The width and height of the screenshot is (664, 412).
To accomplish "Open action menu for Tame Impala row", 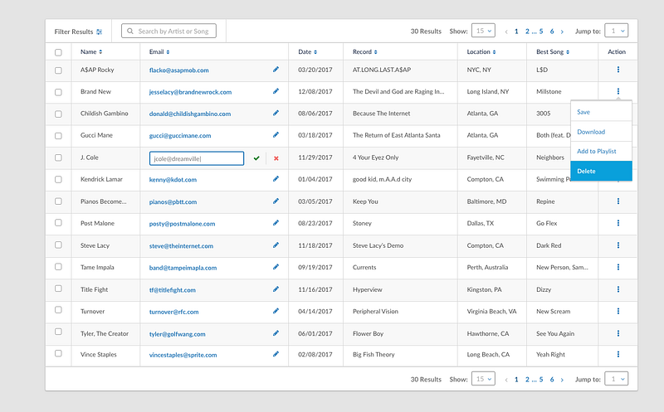I will pyautogui.click(x=618, y=267).
